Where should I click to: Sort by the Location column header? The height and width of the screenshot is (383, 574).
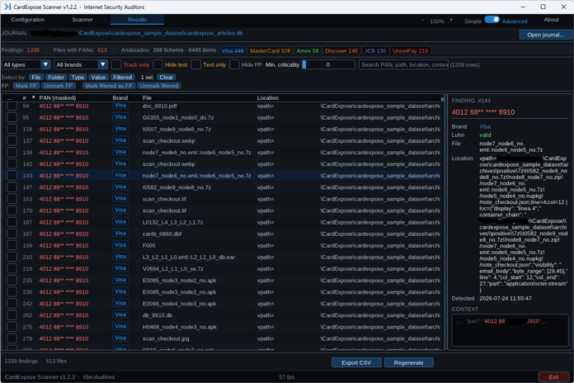(x=267, y=98)
